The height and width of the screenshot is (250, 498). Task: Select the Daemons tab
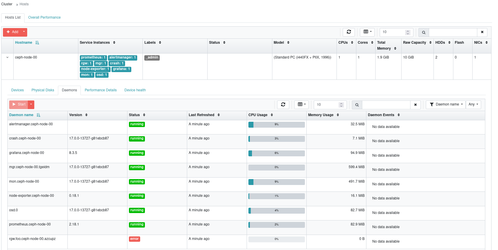click(x=69, y=90)
